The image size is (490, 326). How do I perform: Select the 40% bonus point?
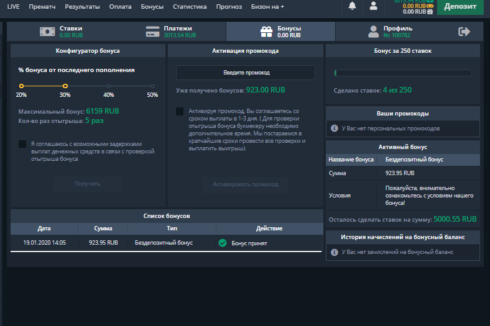coord(109,86)
